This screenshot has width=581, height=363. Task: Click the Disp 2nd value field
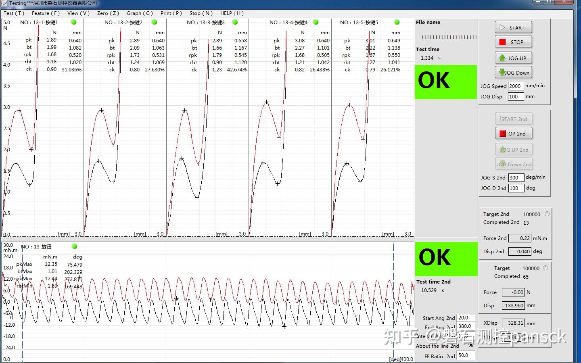point(520,251)
